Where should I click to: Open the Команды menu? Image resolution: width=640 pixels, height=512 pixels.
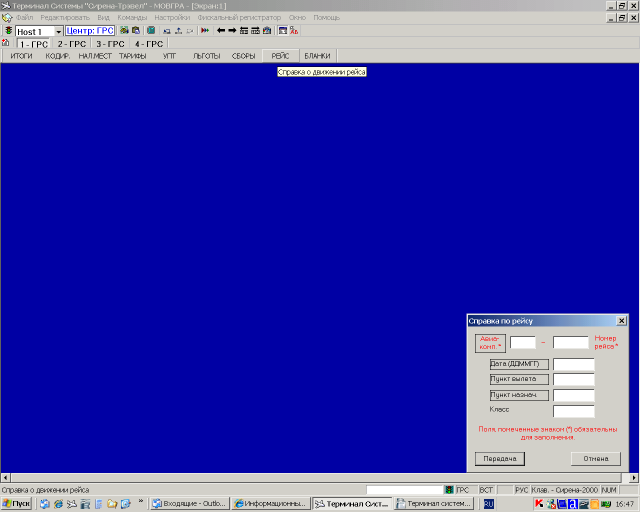(132, 17)
